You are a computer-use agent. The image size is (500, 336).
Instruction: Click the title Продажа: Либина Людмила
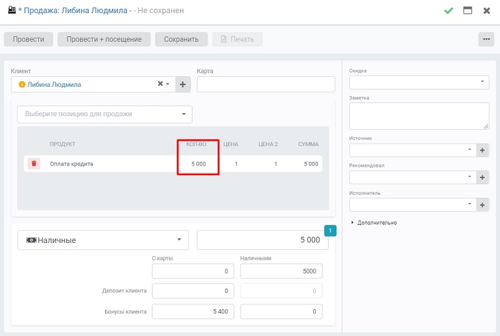coord(76,11)
